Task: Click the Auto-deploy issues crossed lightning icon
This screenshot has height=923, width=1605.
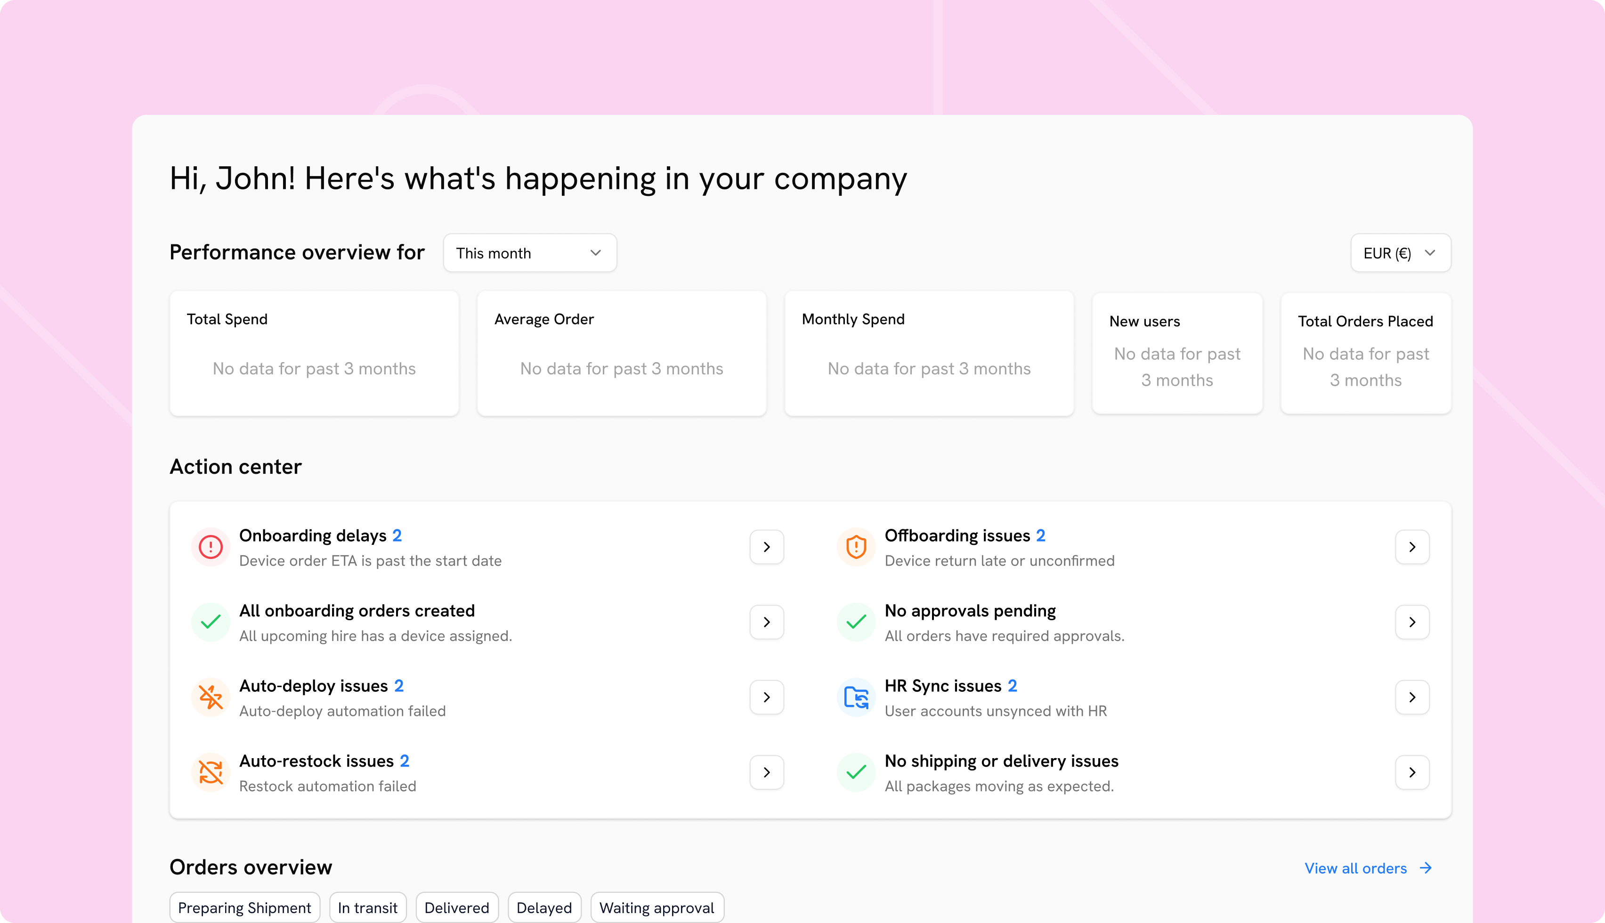Action: (x=211, y=697)
